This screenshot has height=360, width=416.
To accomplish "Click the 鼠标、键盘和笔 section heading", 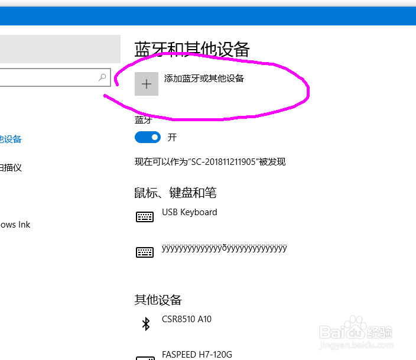I will (175, 193).
